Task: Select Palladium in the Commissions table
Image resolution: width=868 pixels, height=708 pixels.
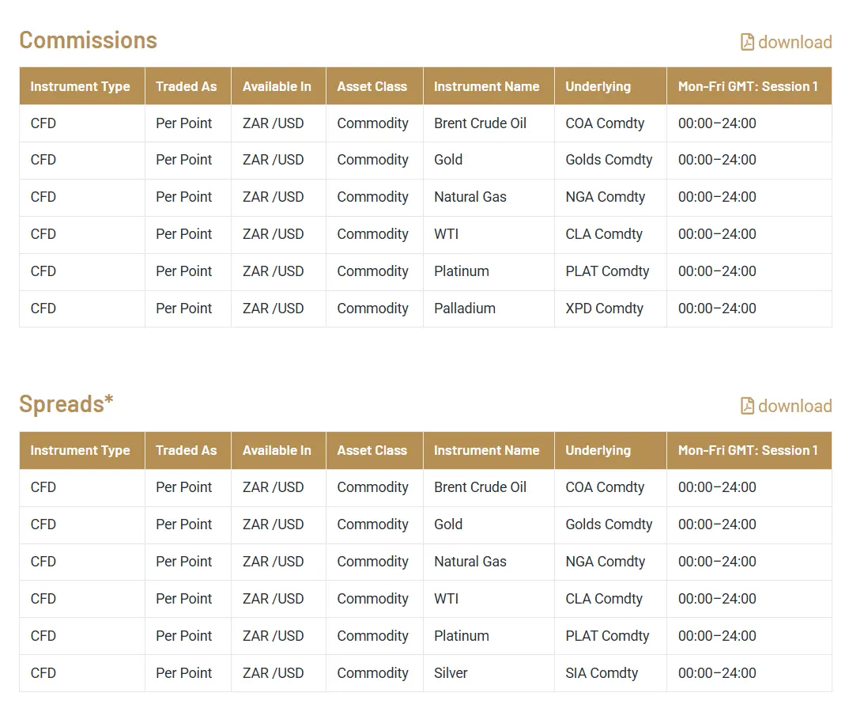Action: pos(465,309)
